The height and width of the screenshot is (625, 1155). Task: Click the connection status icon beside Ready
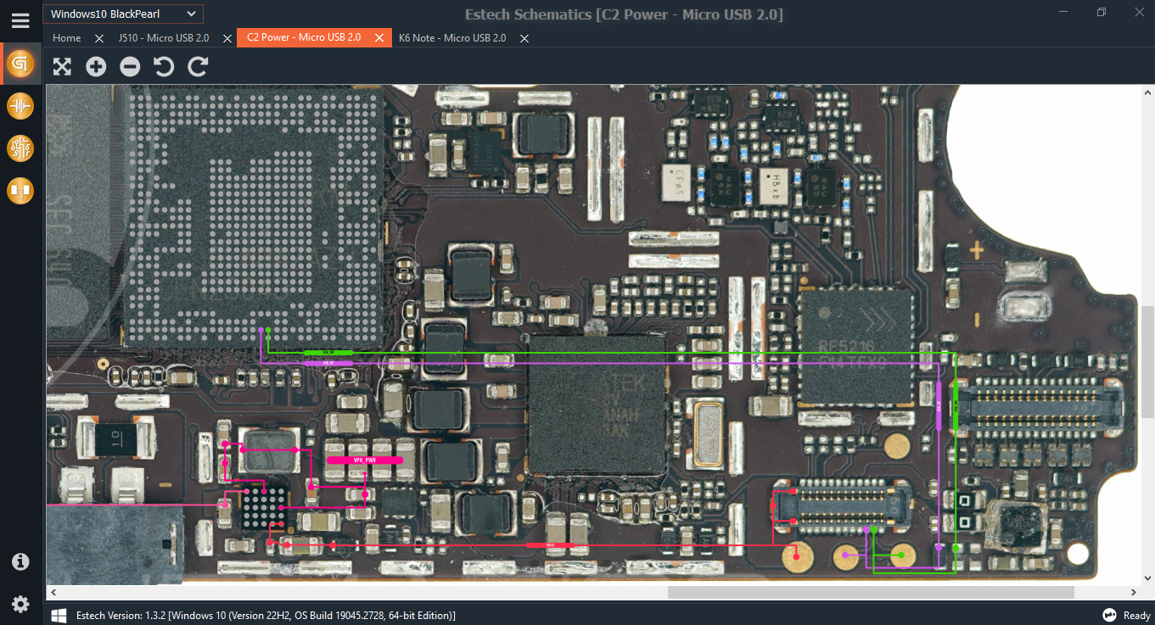[1109, 615]
